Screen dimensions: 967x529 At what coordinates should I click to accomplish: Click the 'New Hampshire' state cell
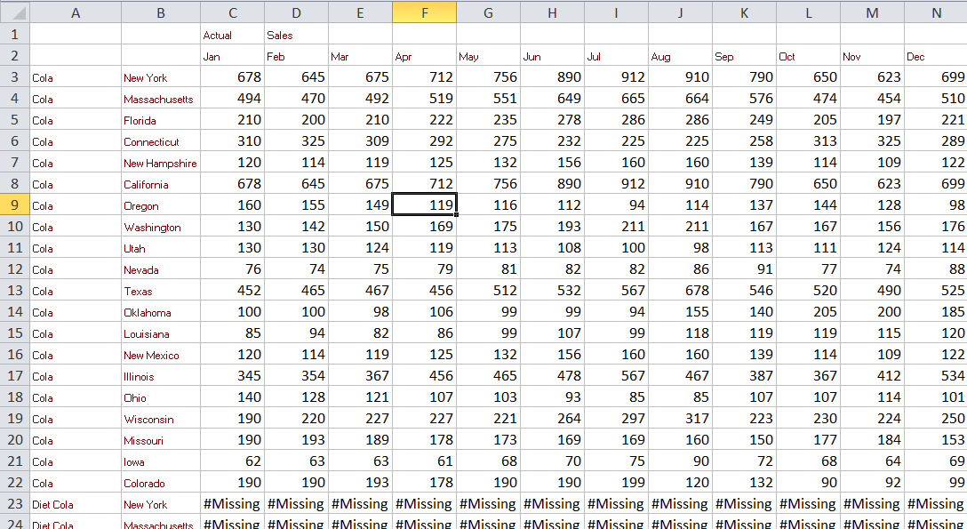point(161,163)
